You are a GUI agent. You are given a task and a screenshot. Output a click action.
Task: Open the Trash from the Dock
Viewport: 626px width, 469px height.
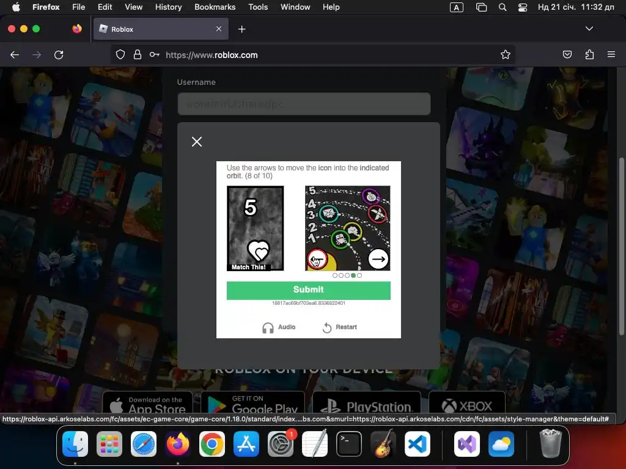click(551, 443)
